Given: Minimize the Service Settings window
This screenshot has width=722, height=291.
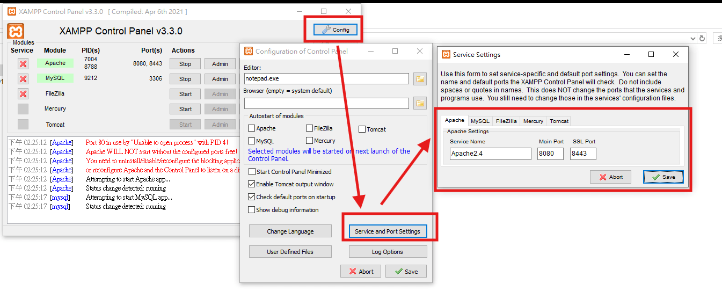Looking at the screenshot, I should (626, 54).
